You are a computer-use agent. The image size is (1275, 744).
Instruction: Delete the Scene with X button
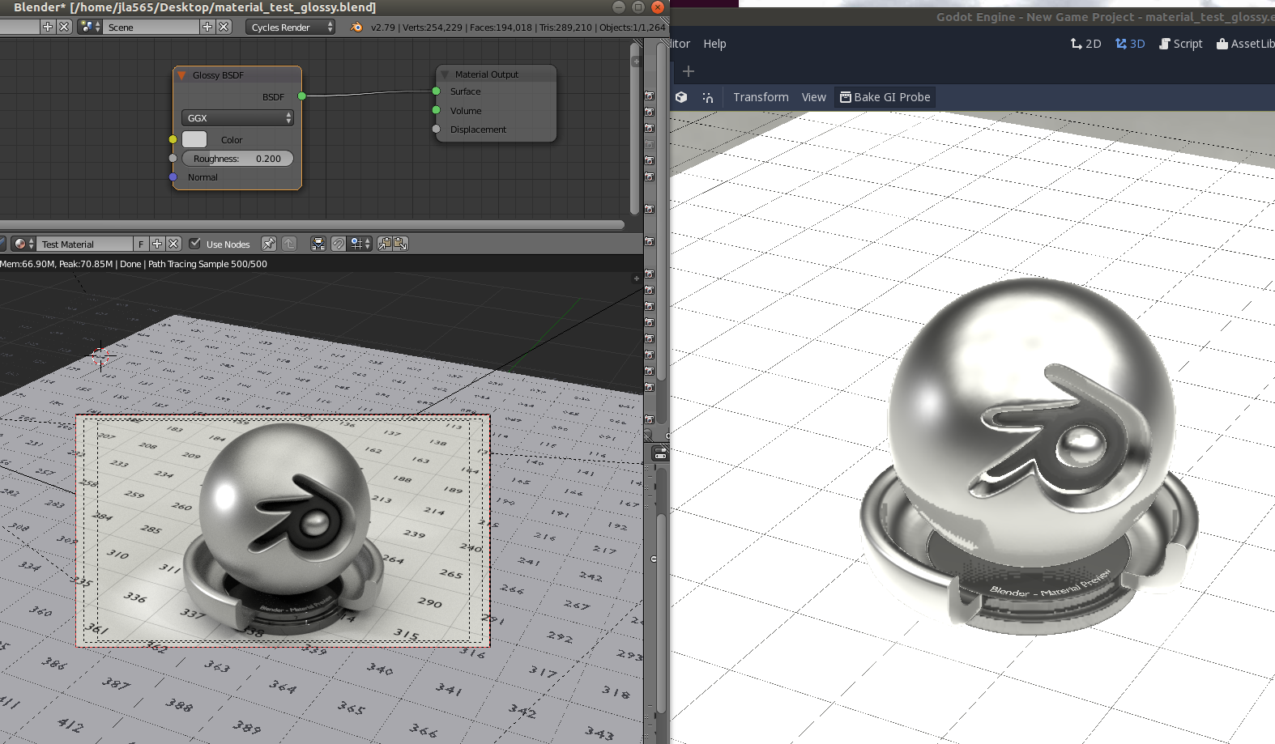[224, 27]
